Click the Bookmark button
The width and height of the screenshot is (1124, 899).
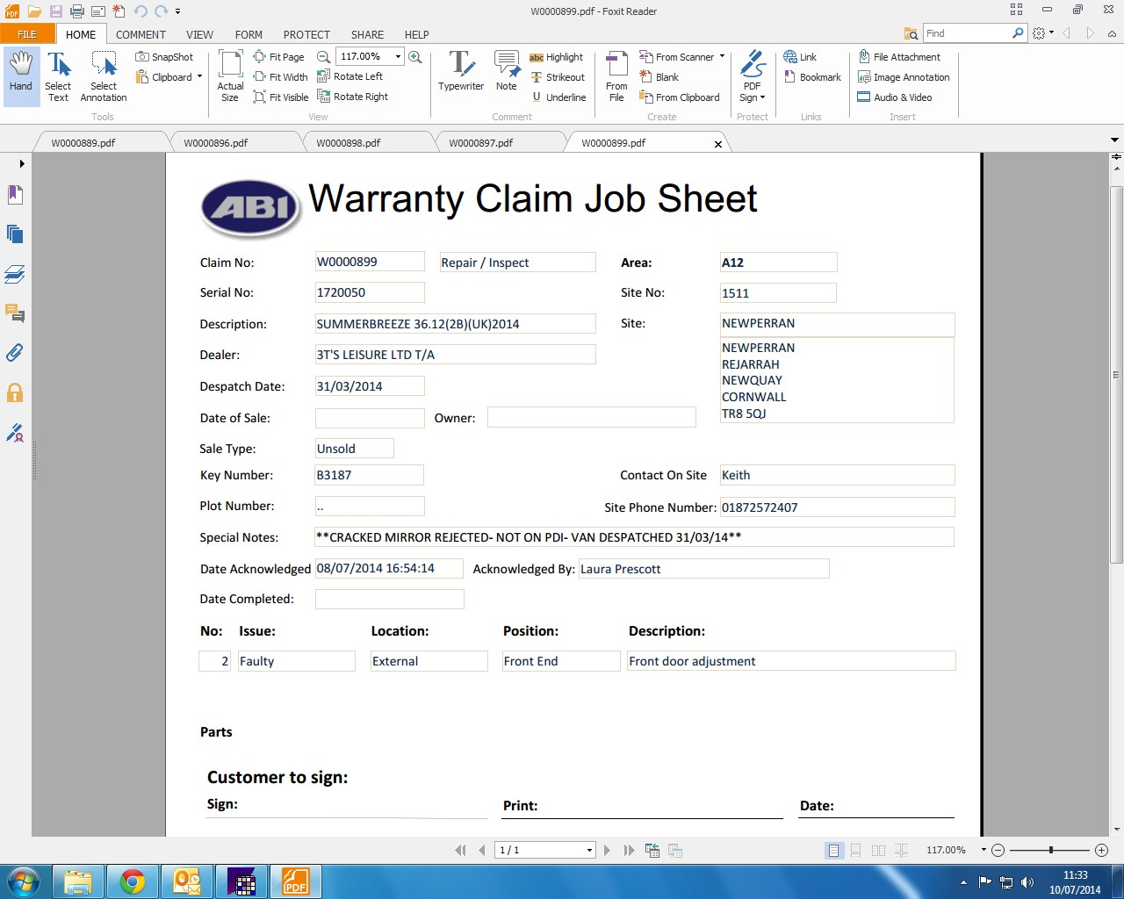pyautogui.click(x=812, y=77)
